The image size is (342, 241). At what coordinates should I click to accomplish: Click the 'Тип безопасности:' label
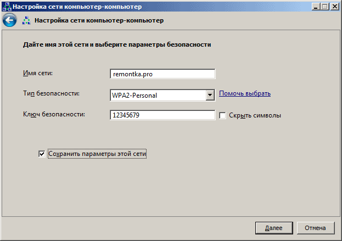point(51,93)
